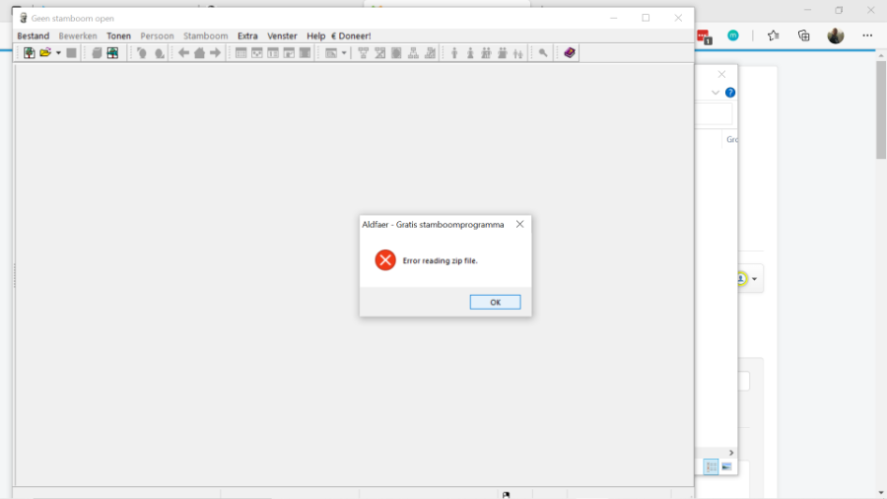Click the green backup icon in toolbar

point(112,53)
